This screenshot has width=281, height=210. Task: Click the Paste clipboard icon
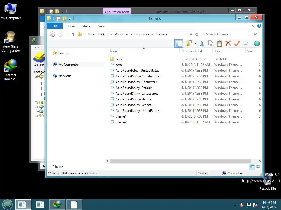pos(219,43)
